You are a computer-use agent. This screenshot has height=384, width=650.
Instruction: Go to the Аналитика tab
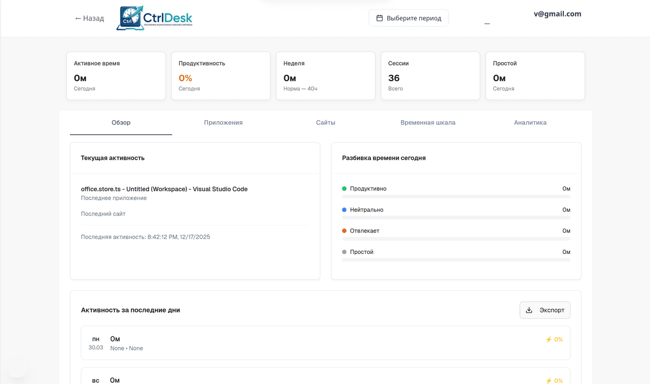point(530,122)
